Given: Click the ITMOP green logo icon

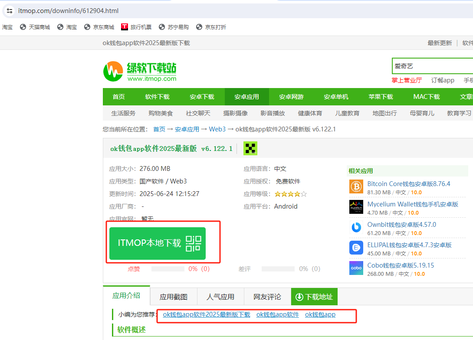Looking at the screenshot, I should click(113, 71).
